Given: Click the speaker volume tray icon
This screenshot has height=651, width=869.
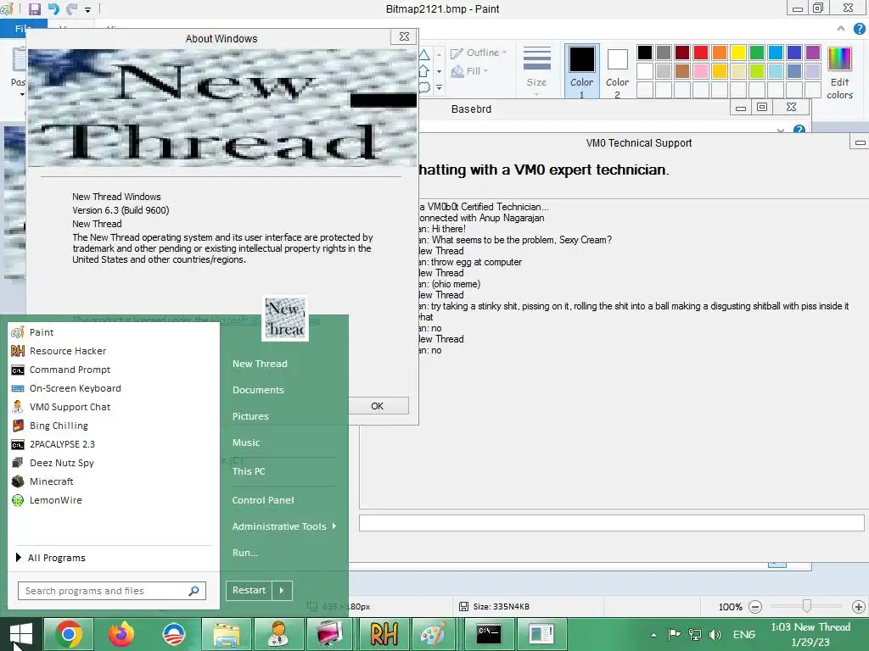Looking at the screenshot, I should (715, 634).
